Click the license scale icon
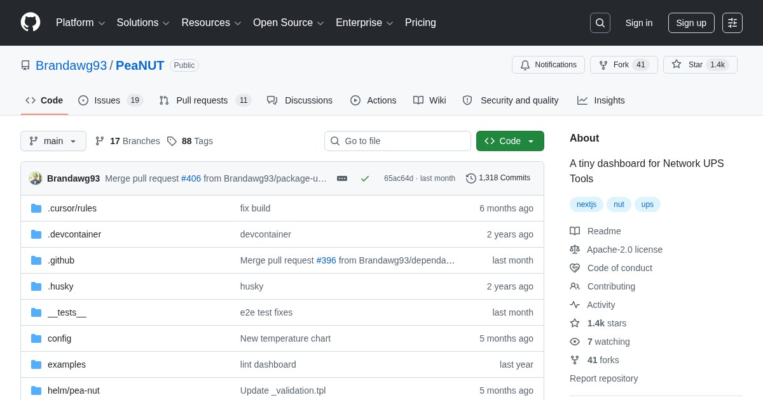 (575, 250)
